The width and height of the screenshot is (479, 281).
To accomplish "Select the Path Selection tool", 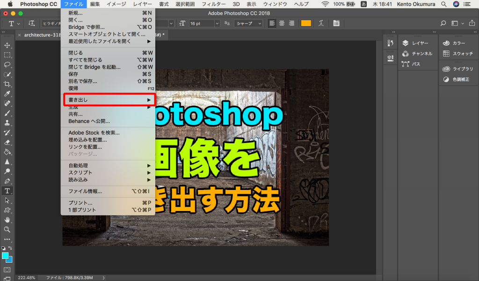I will click(7, 201).
